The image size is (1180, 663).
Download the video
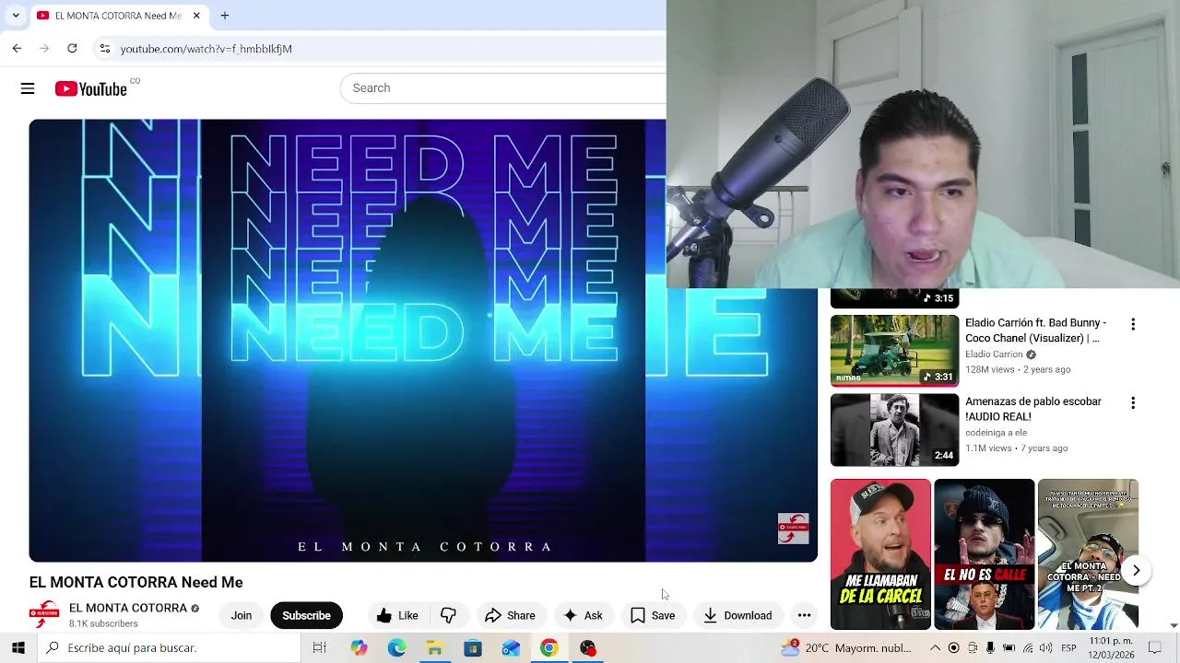pyautogui.click(x=737, y=616)
